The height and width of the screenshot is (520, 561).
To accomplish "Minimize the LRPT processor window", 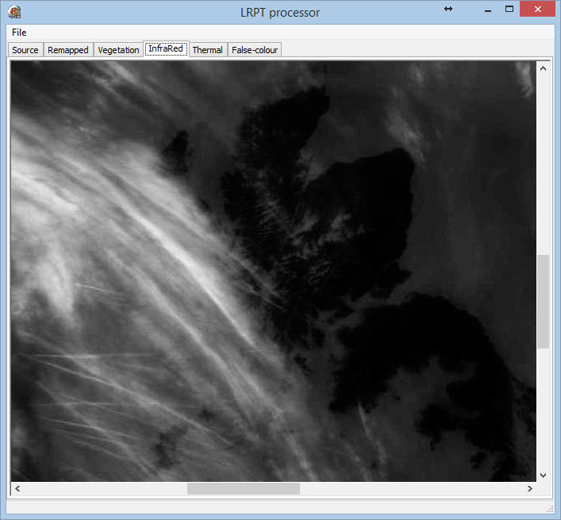I will click(x=488, y=10).
